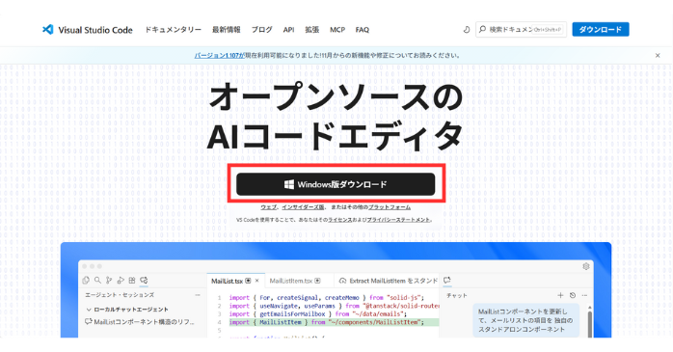Toggle the dark theme moon icon

tap(467, 30)
